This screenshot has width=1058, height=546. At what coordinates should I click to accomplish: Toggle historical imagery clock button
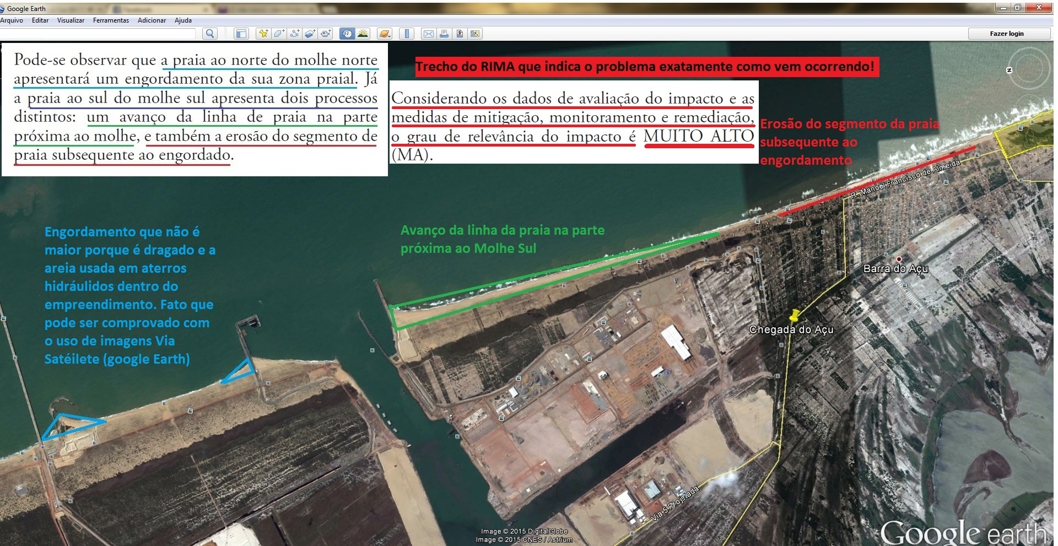[347, 34]
